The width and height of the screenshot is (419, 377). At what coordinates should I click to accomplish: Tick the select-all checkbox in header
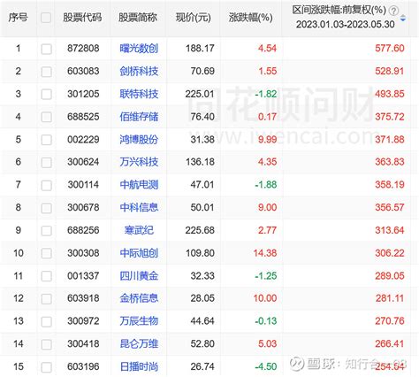pyautogui.click(x=46, y=18)
